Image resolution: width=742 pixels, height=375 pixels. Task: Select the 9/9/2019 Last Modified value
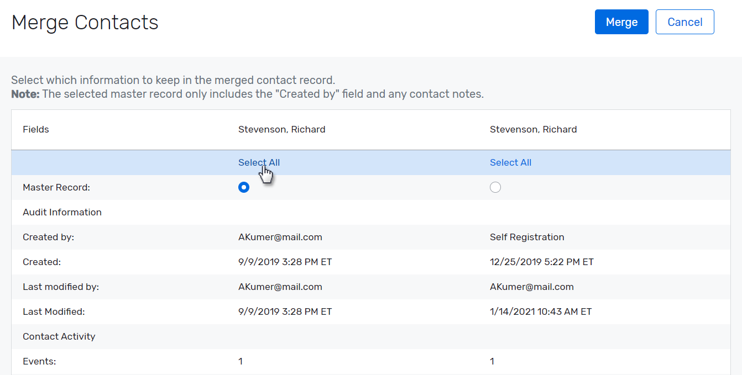click(x=285, y=311)
